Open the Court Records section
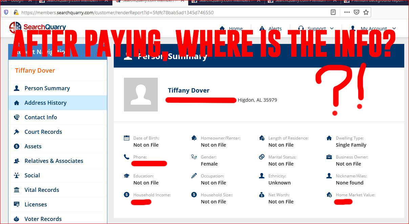The height and width of the screenshot is (224, 409). pos(58,132)
